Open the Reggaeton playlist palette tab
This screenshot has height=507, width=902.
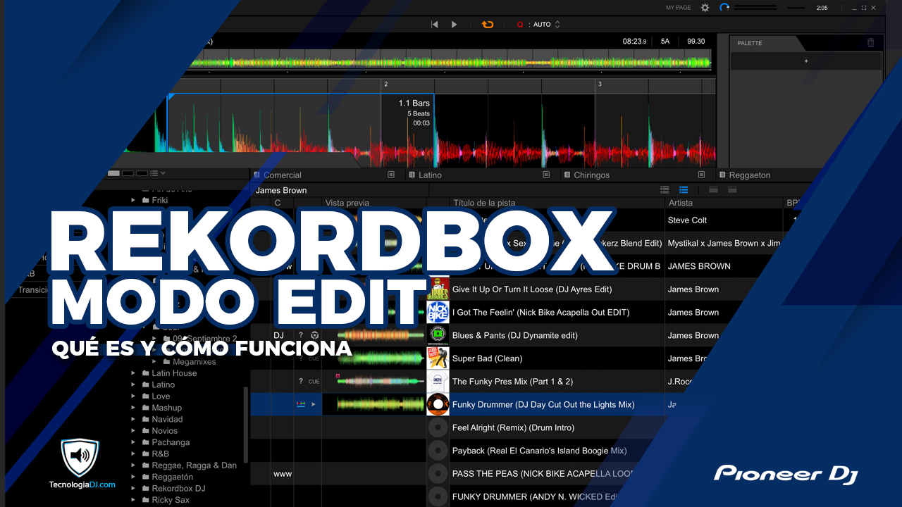pos(749,175)
